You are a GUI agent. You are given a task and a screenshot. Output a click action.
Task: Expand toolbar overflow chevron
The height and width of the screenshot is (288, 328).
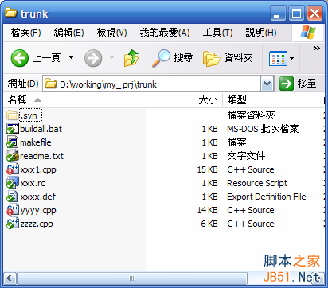coord(317,49)
